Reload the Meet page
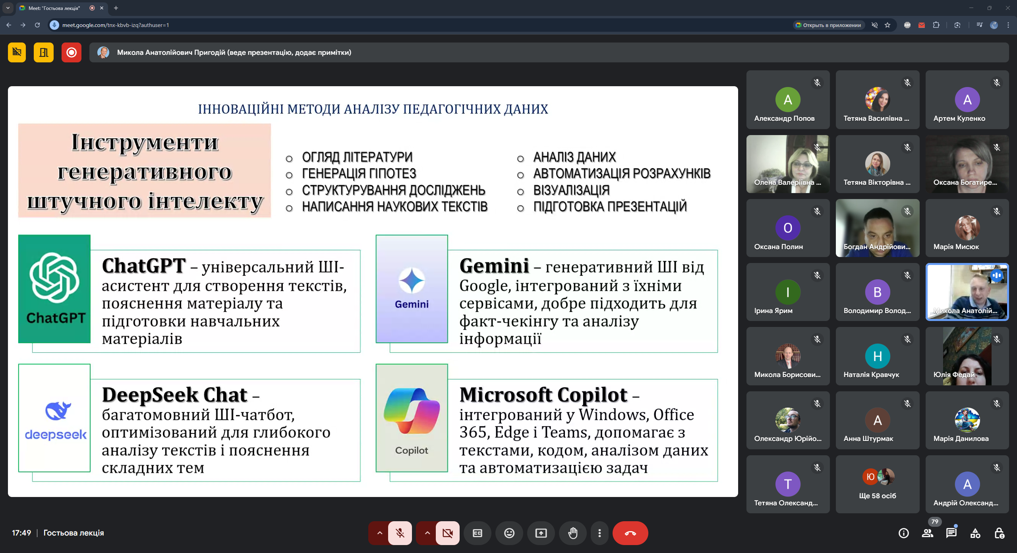The image size is (1017, 553). tap(37, 25)
